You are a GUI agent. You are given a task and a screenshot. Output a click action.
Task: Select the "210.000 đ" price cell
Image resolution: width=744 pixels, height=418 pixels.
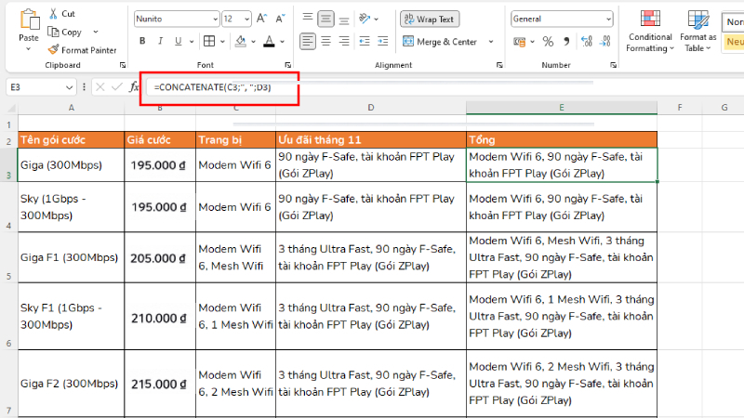(160, 316)
